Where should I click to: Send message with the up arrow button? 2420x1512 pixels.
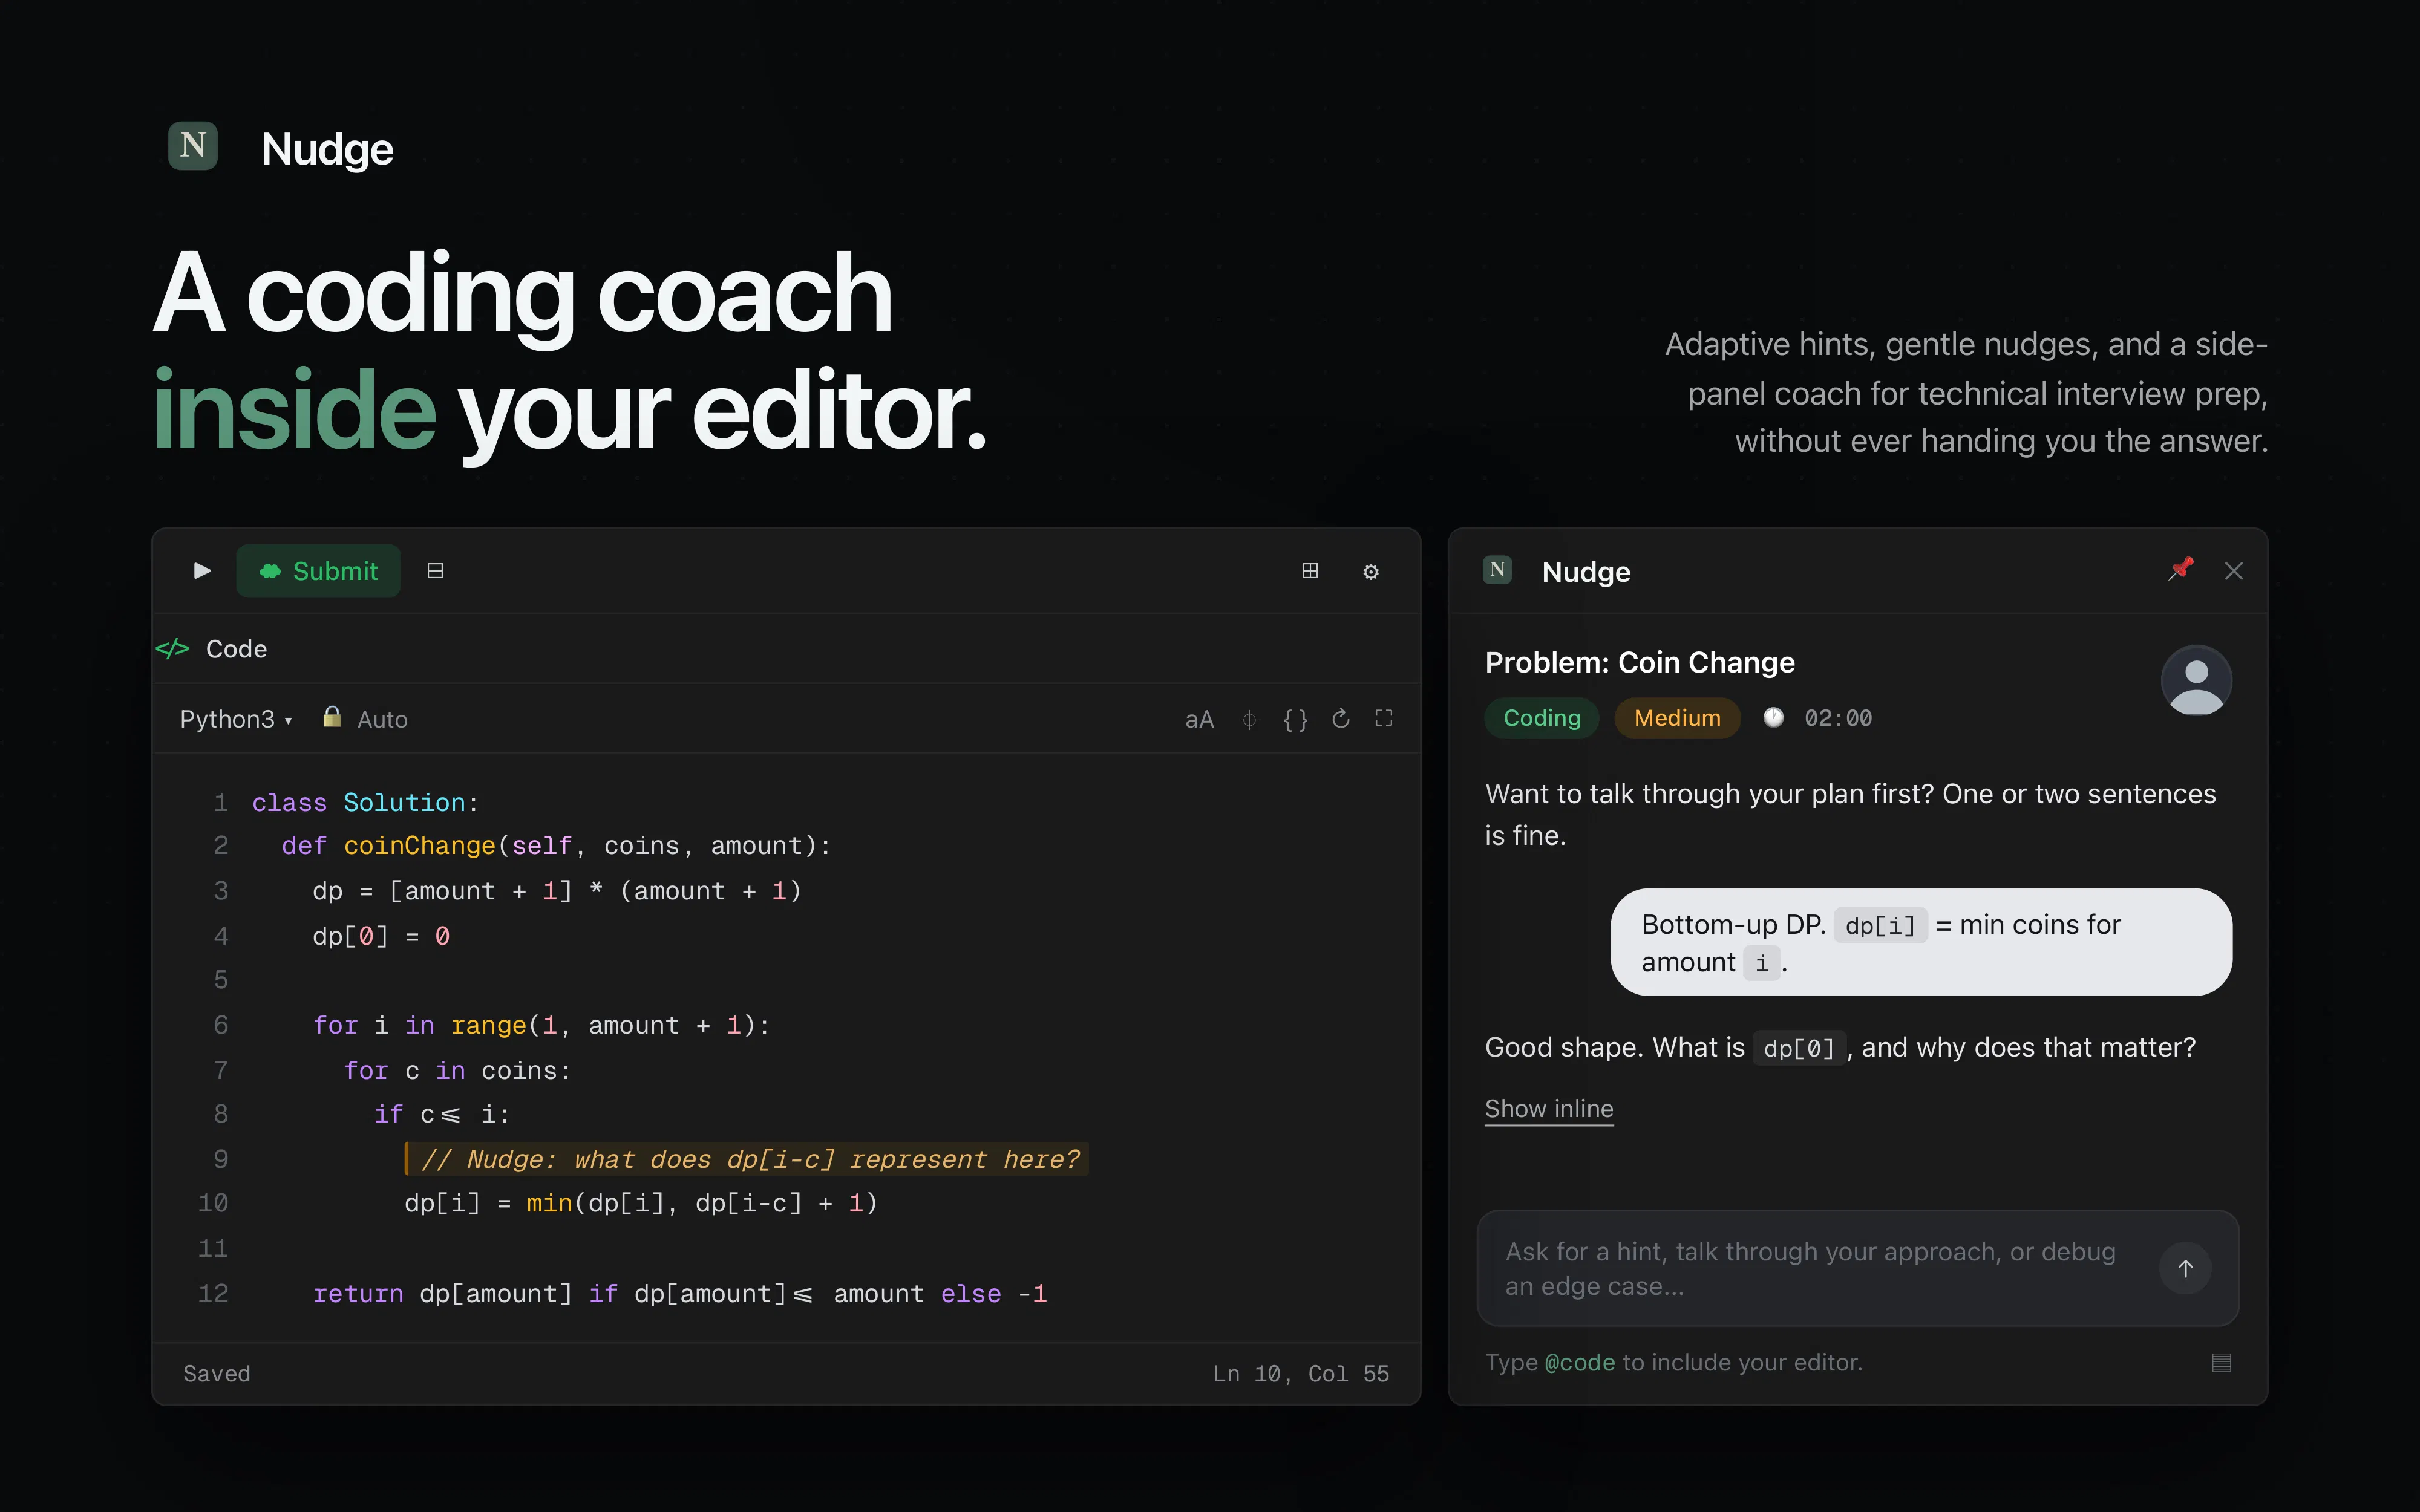coord(2186,1268)
